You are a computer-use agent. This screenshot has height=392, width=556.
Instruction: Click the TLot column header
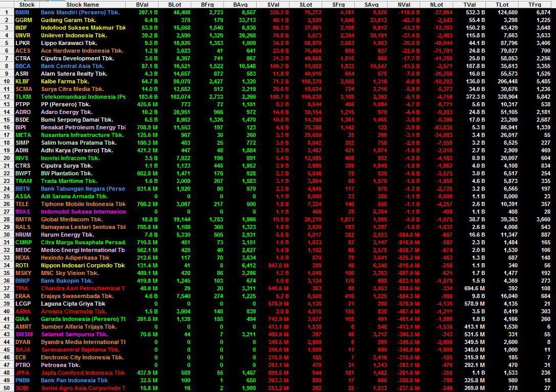(x=502, y=5)
